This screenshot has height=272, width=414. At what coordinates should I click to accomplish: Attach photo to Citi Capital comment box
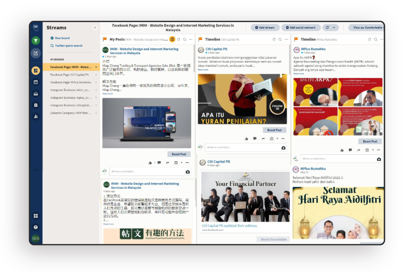tap(283, 148)
